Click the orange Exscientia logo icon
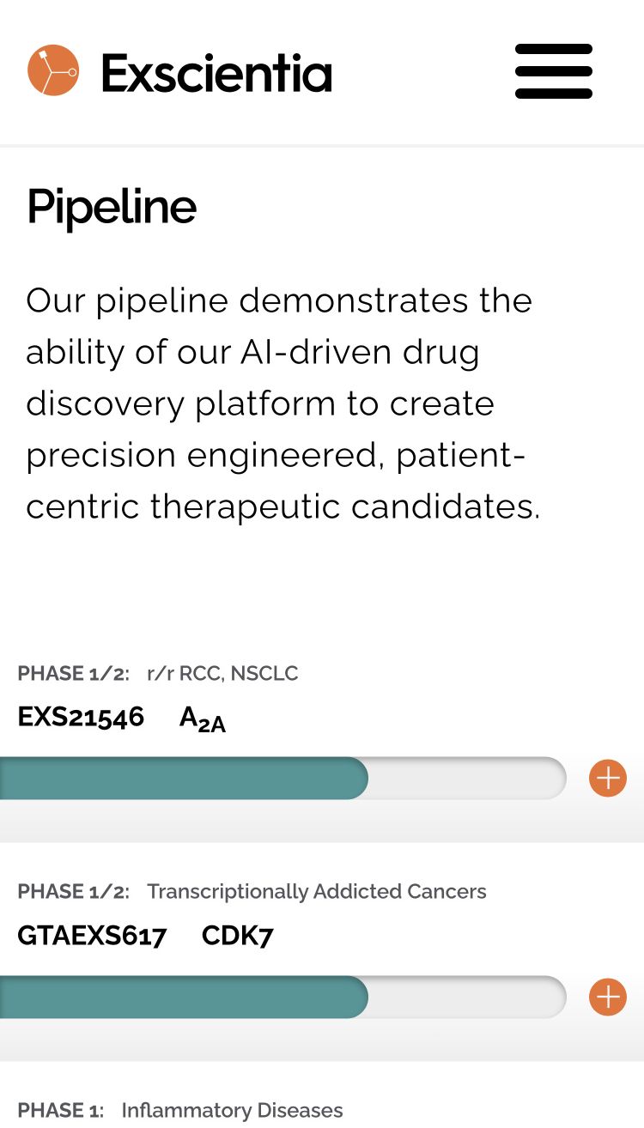 point(53,70)
